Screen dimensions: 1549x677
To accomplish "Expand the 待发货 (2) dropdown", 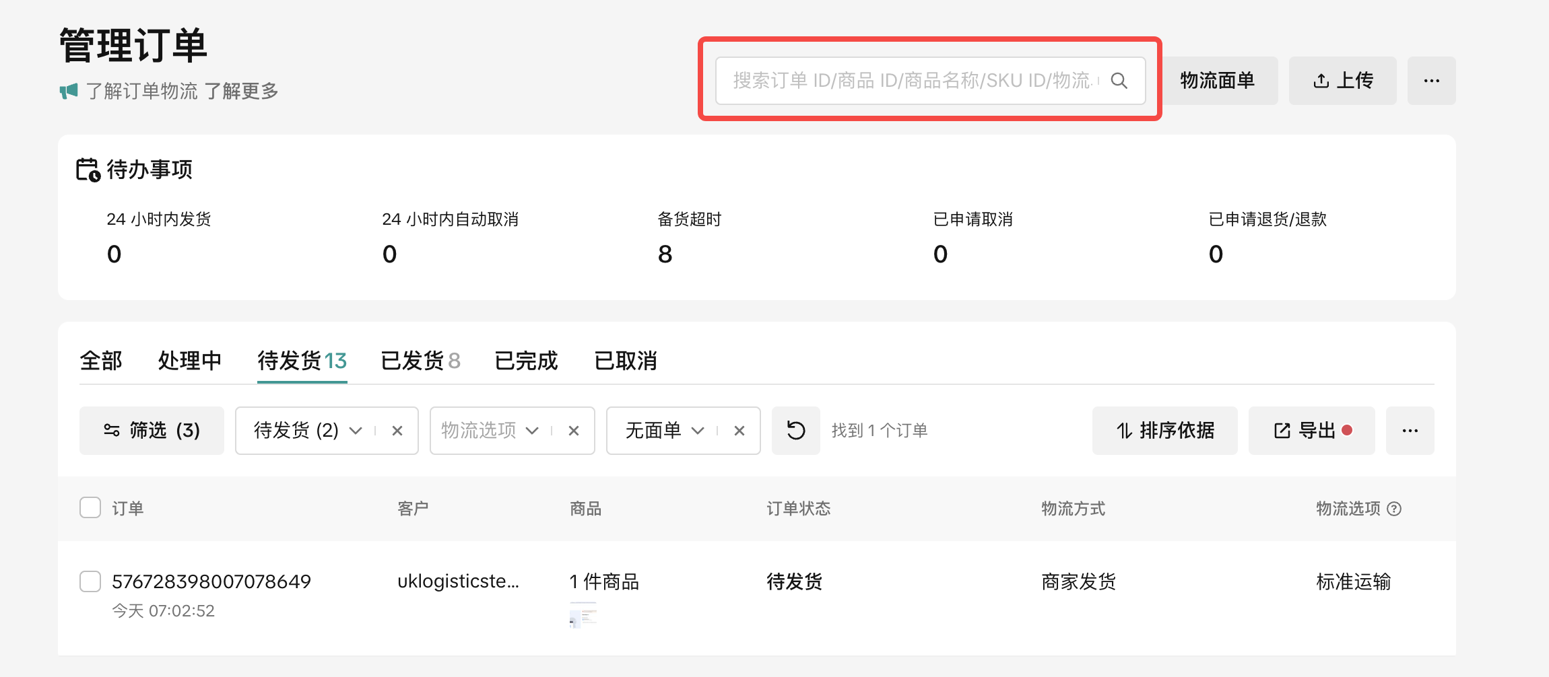I will click(x=356, y=431).
